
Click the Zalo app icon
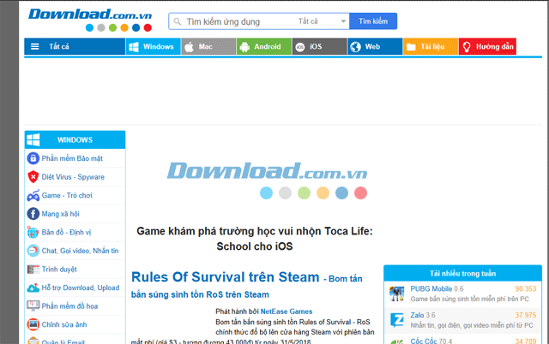pyautogui.click(x=396, y=320)
